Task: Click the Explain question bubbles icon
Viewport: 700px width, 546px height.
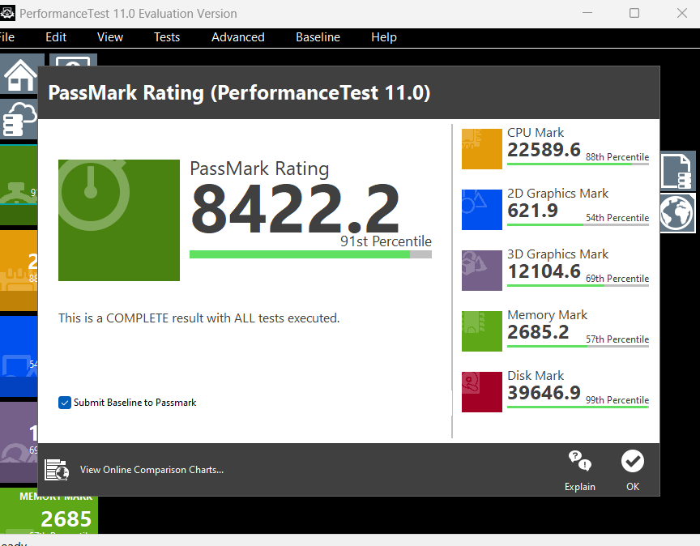Action: tap(579, 461)
